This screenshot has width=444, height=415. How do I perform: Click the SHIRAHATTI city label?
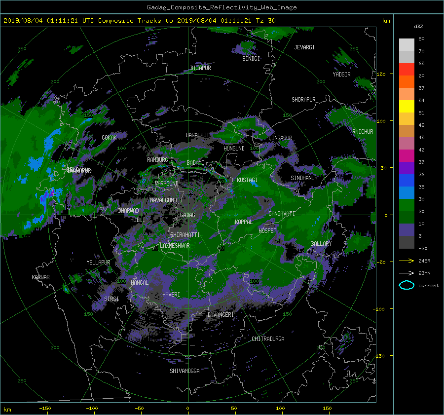(185, 235)
